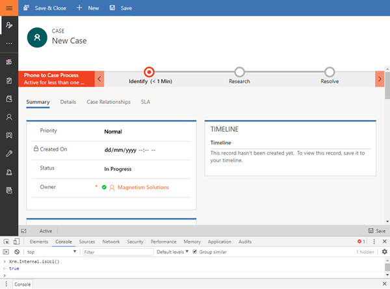Image resolution: width=390 pixels, height=289 pixels.
Task: Toggle the device toolbar icon
Action: tap(16, 241)
